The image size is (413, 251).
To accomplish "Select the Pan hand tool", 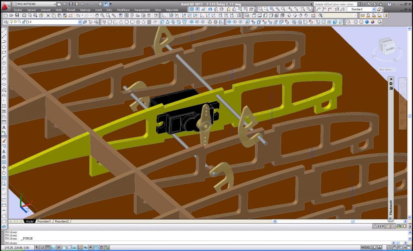I will click(x=97, y=15).
